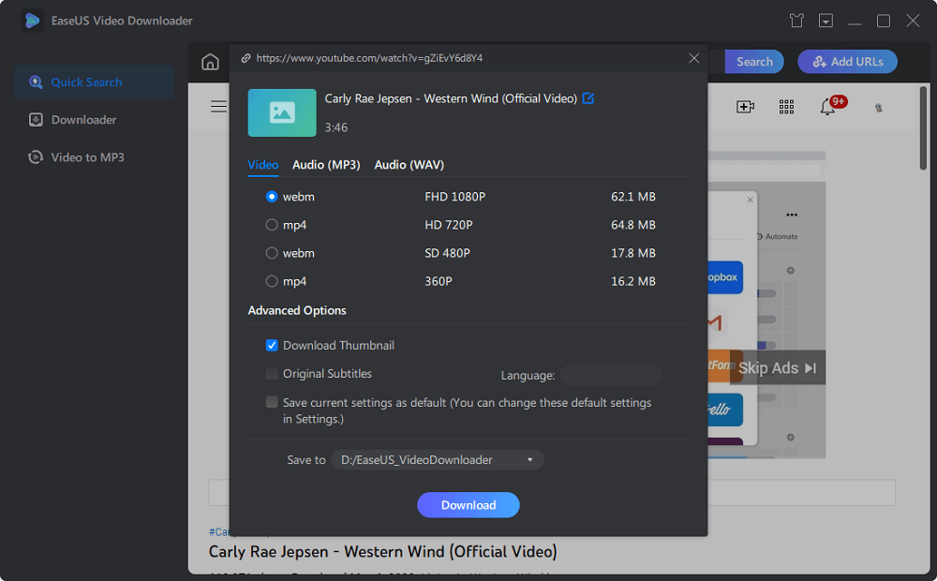Open the YouTube hamburger menu

pyautogui.click(x=218, y=107)
